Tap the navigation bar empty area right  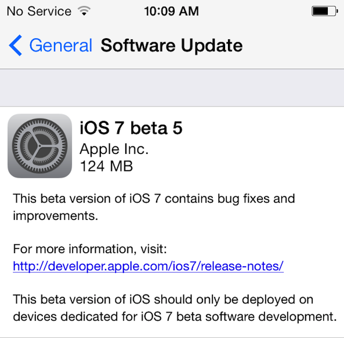click(293, 45)
